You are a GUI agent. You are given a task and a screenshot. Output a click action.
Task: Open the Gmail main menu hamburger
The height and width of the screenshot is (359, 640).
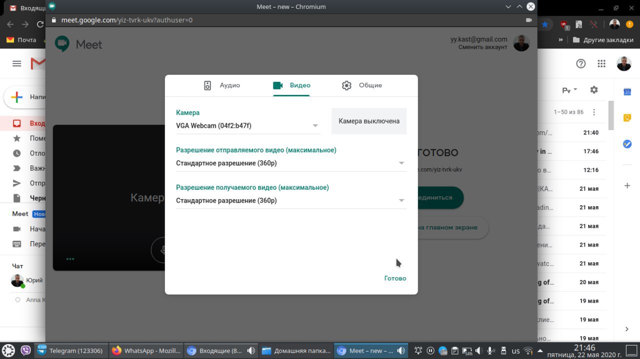[17, 63]
